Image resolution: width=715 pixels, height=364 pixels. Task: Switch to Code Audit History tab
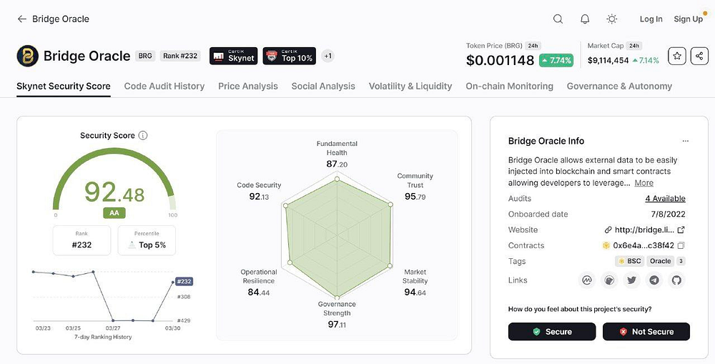(164, 87)
